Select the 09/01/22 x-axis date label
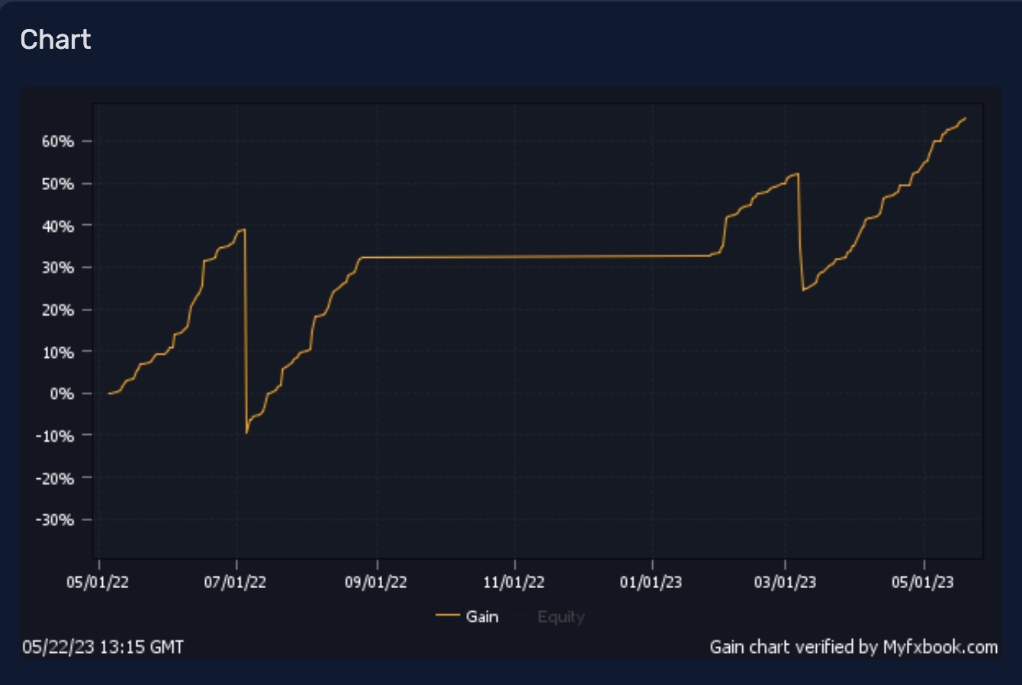Screen dimensions: 1022x685 click(376, 583)
